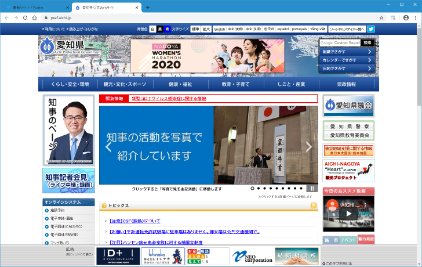Open the 県政情報 menu
Screen dimensions: 422x267
[x=347, y=84]
